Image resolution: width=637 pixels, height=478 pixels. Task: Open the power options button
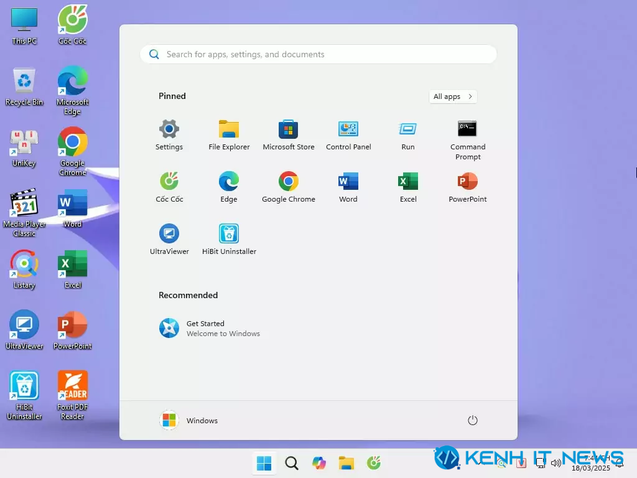point(472,420)
